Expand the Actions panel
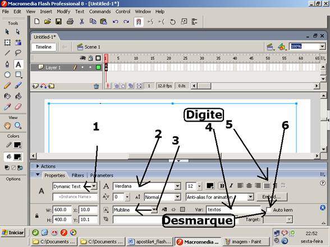The height and width of the screenshot is (247, 330). coord(38,166)
